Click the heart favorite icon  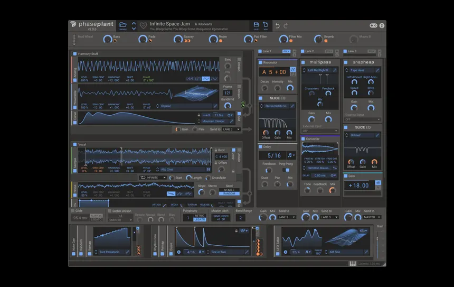pyautogui.click(x=143, y=25)
